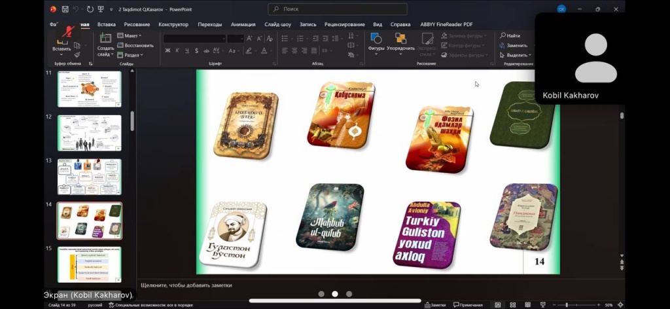Toggle bold Ж formatting
The height and width of the screenshot is (309, 670).
click(x=167, y=50)
